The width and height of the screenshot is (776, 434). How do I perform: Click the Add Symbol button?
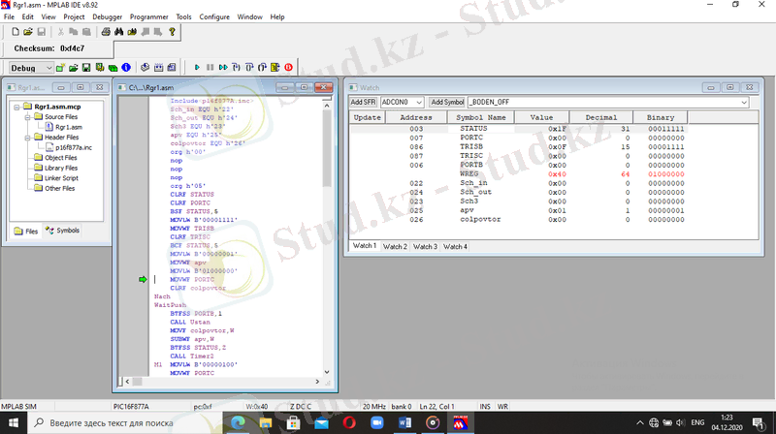(447, 102)
